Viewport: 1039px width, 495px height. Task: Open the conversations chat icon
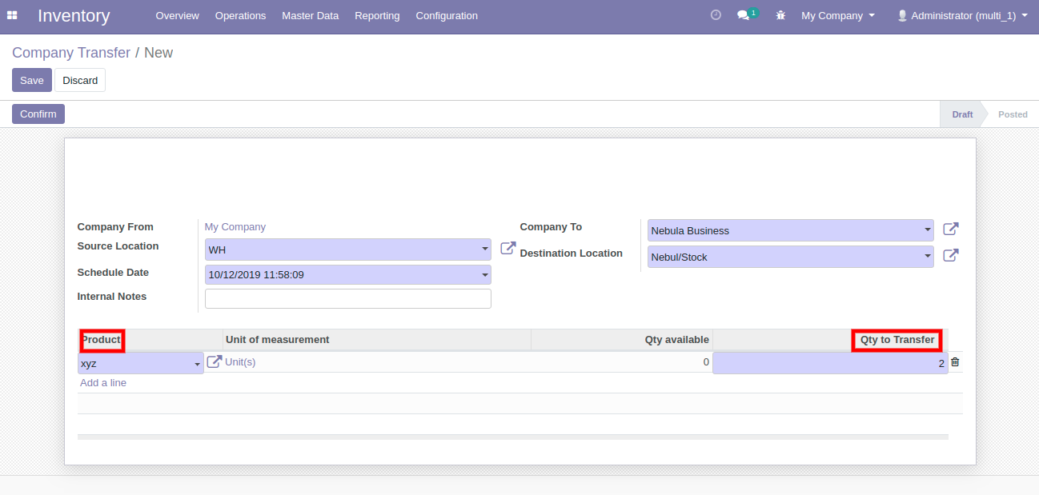click(744, 15)
